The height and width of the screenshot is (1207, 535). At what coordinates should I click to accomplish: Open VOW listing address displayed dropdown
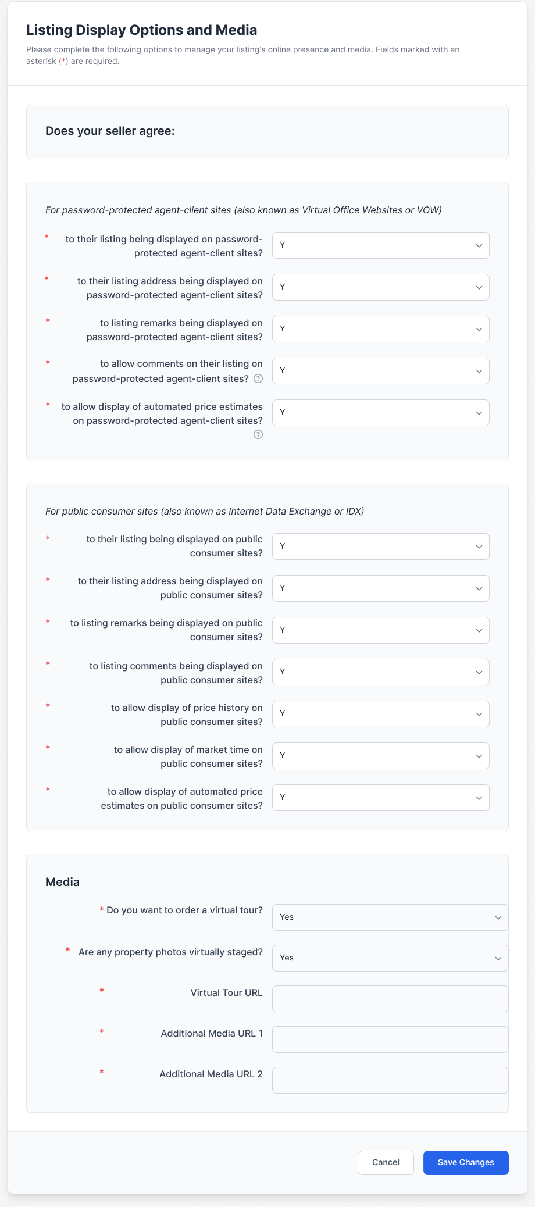click(x=380, y=287)
